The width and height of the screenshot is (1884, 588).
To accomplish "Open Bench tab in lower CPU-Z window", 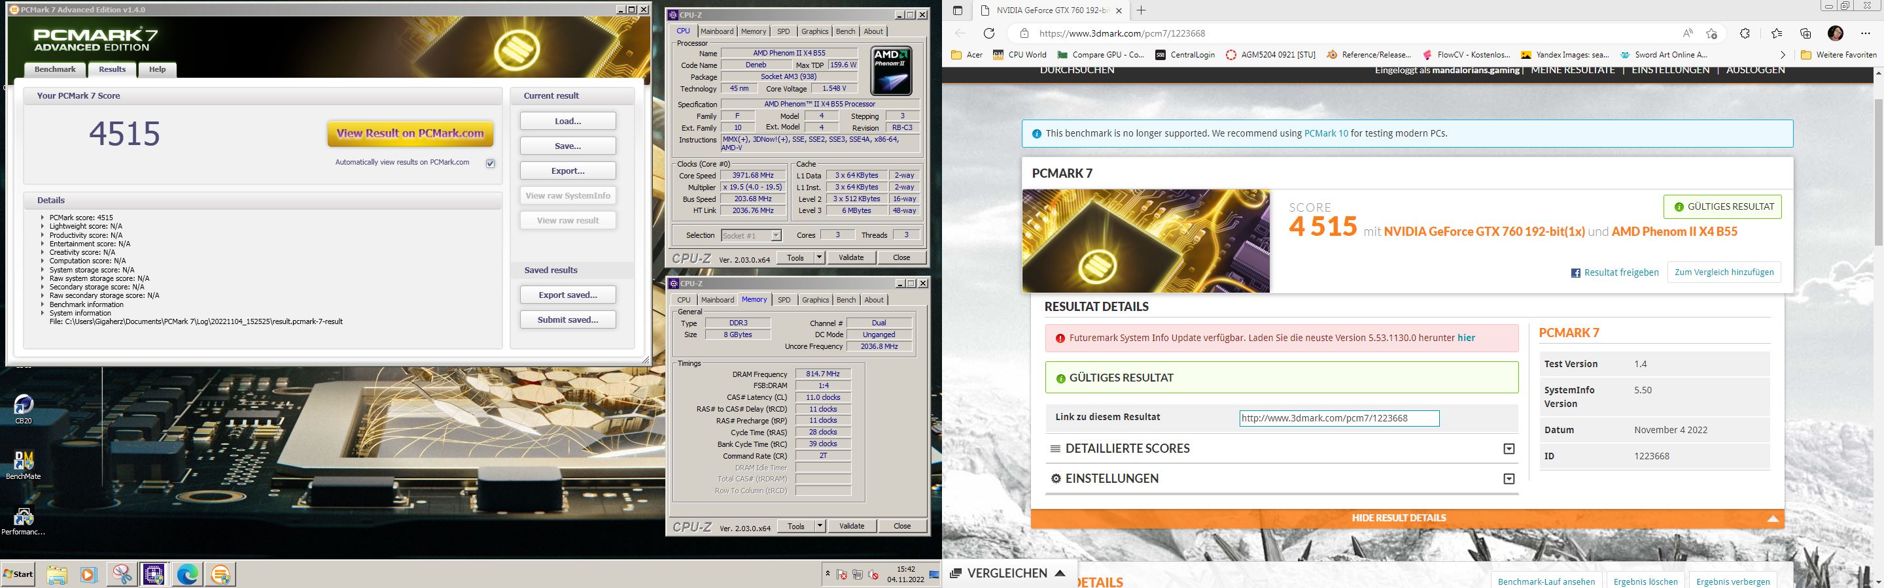I will [x=846, y=301].
